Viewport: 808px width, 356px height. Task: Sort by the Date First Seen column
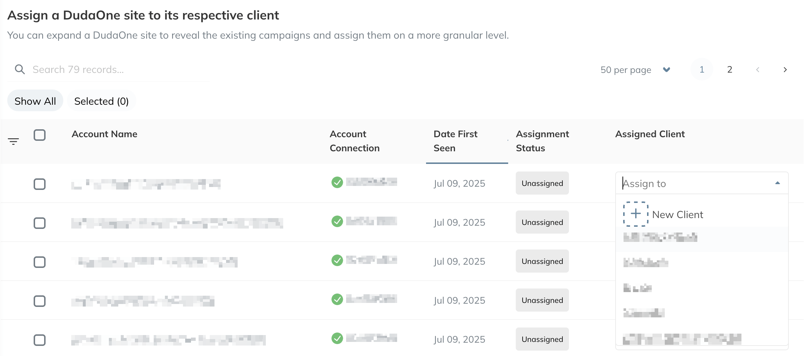pos(455,141)
